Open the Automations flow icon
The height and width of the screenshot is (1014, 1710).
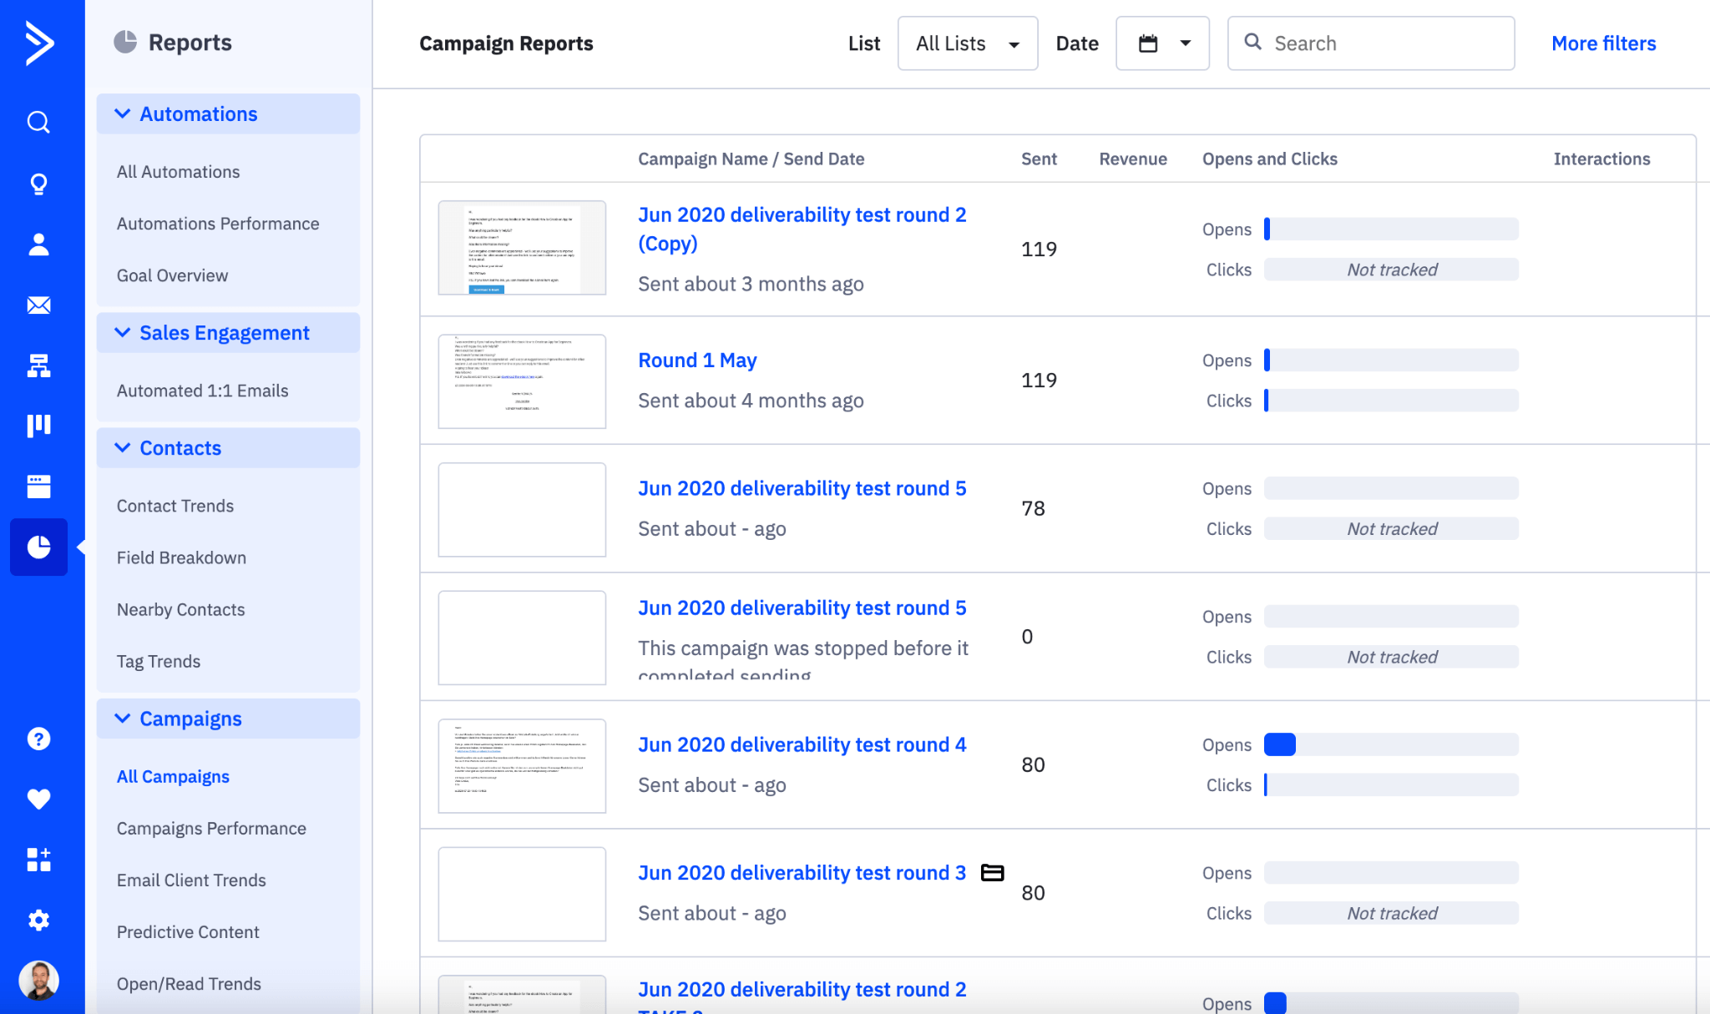click(38, 366)
